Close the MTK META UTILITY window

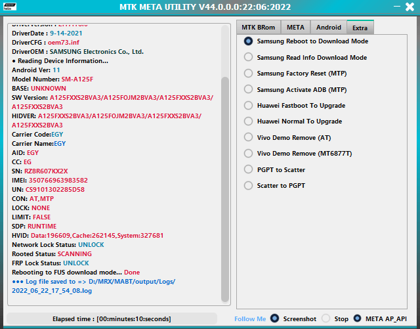coord(409,7)
